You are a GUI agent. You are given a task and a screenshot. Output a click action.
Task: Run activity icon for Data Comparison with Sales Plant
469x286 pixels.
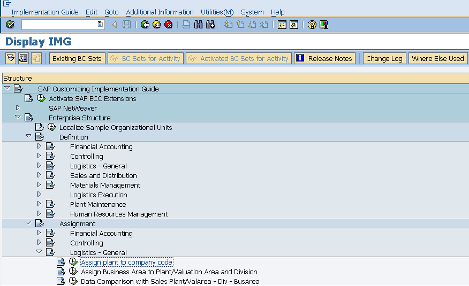point(73,281)
